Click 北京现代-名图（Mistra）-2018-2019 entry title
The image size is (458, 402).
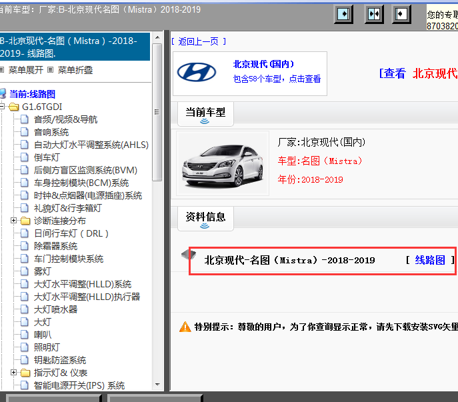(289, 260)
